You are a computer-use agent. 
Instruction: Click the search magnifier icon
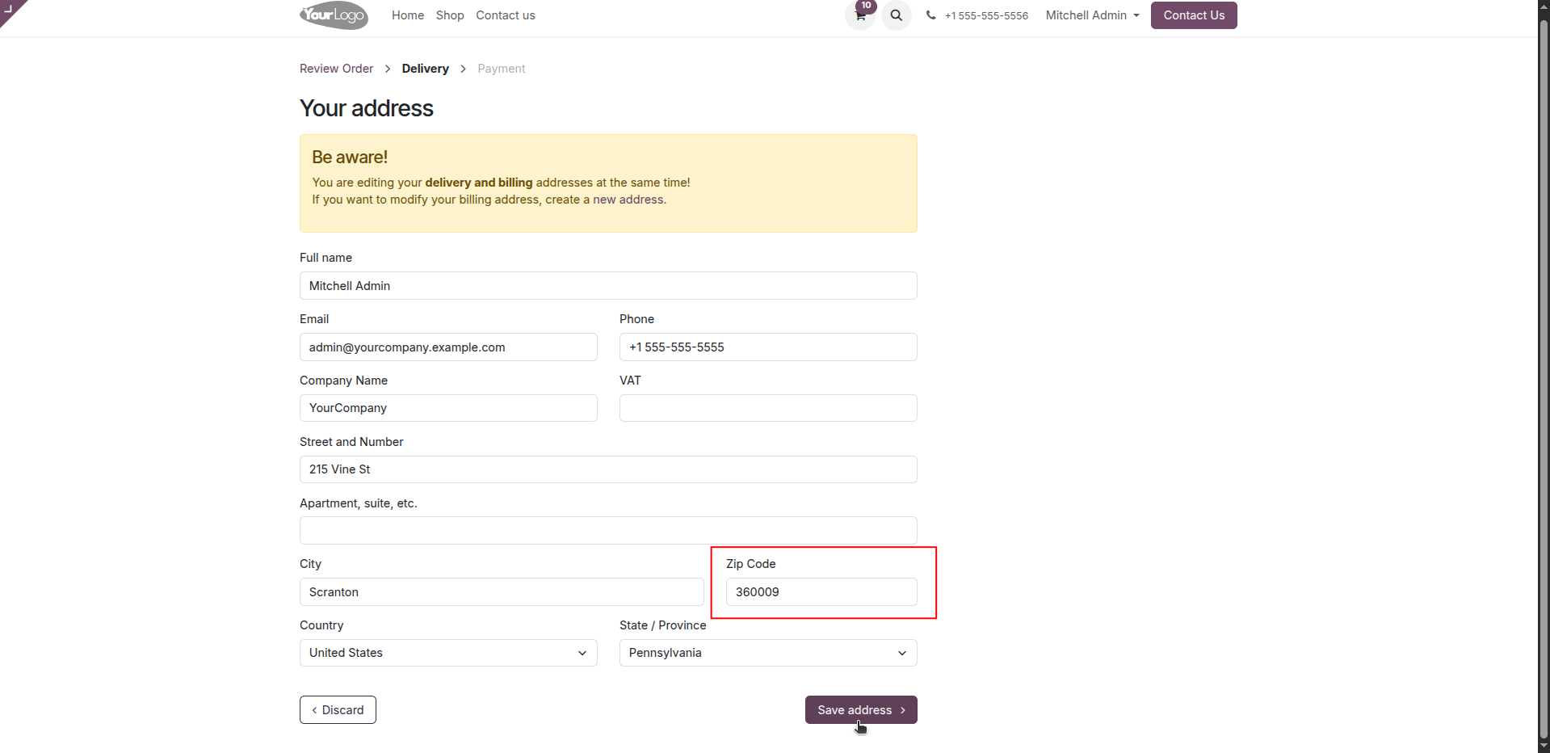click(897, 15)
